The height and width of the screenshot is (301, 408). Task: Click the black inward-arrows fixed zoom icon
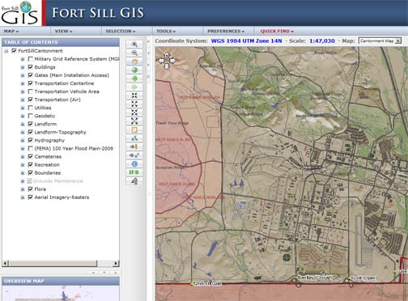coord(134,95)
